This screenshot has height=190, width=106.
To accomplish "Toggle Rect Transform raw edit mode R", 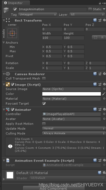I will tap(103, 37).
